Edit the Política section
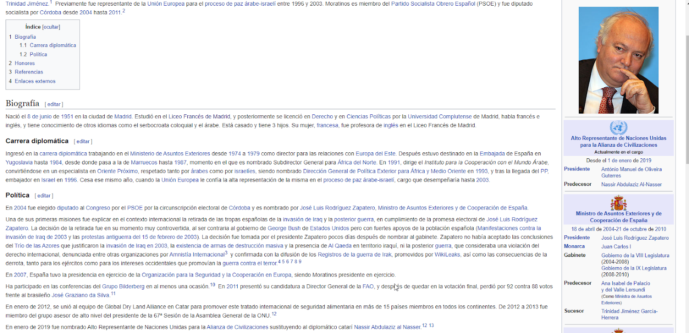689x333 pixels. click(44, 196)
